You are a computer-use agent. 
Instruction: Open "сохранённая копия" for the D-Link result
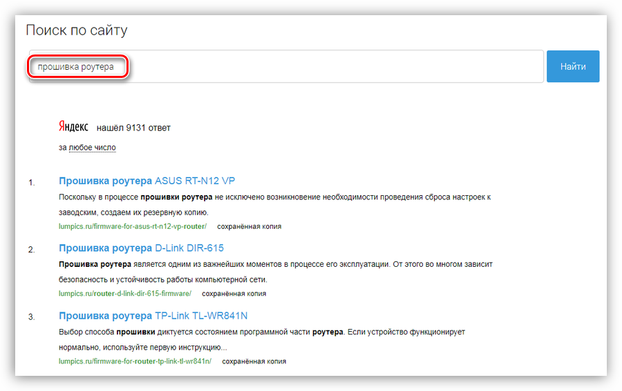(234, 293)
